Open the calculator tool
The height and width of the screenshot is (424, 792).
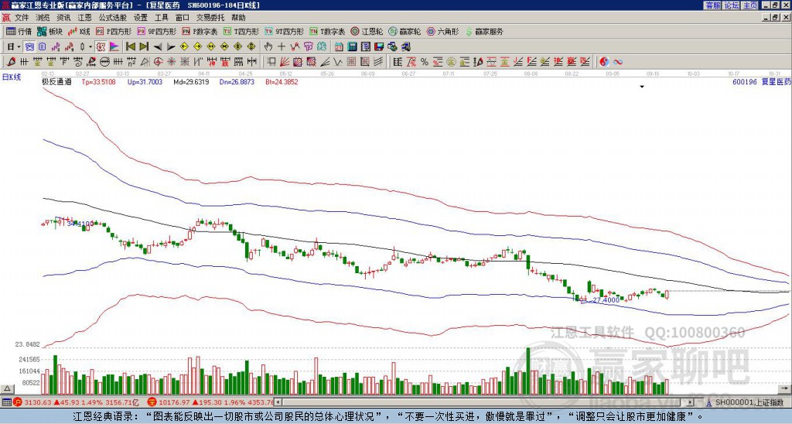click(x=352, y=46)
